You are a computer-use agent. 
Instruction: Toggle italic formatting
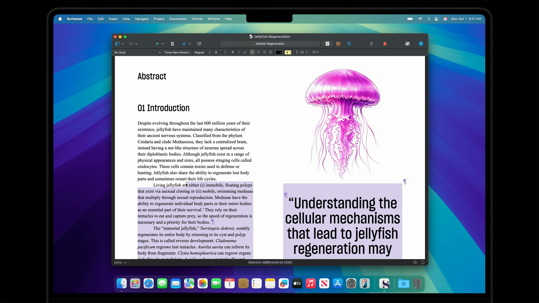[x=239, y=52]
